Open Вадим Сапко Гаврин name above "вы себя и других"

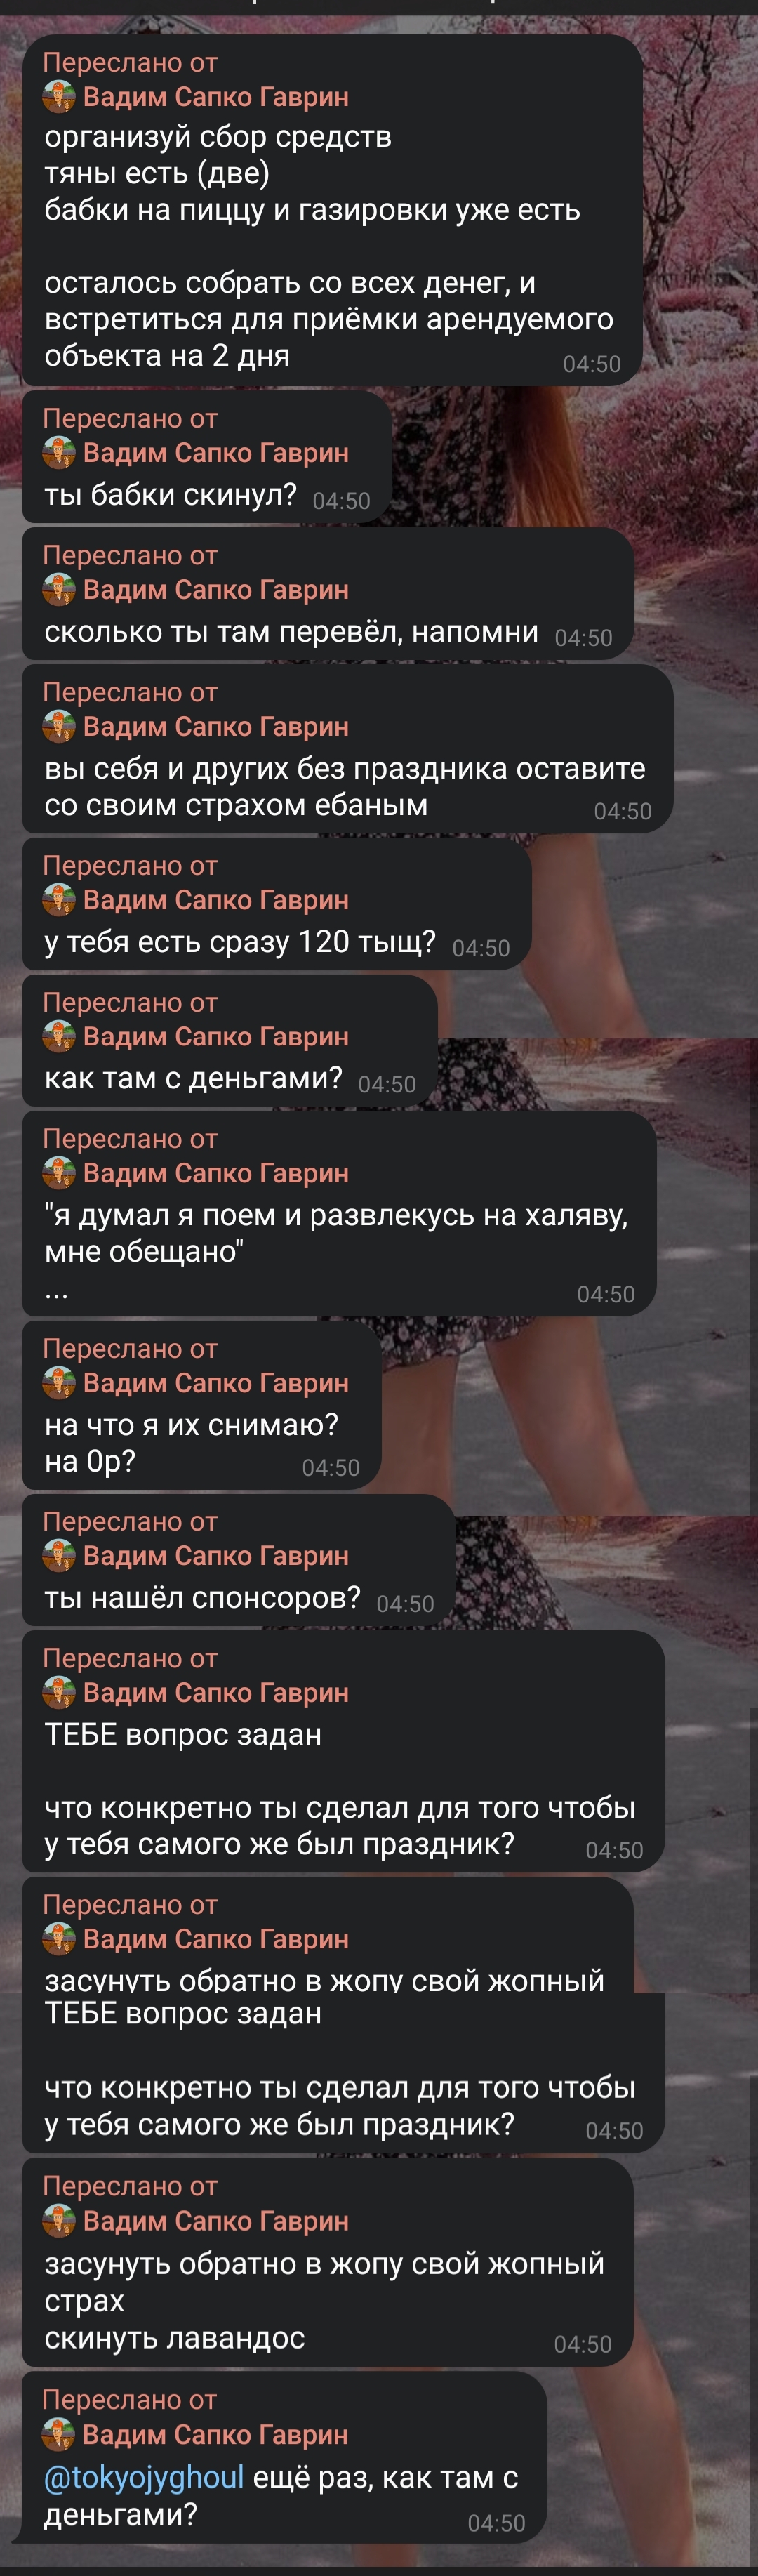click(216, 727)
